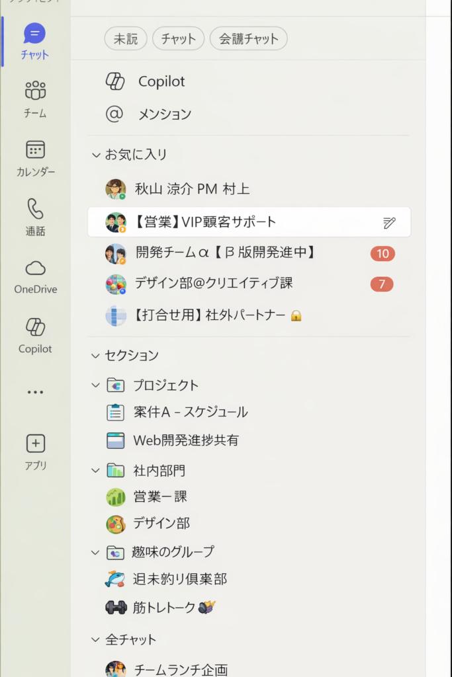Open the アプリ plus icon
This screenshot has width=452, height=677.
coord(35,444)
